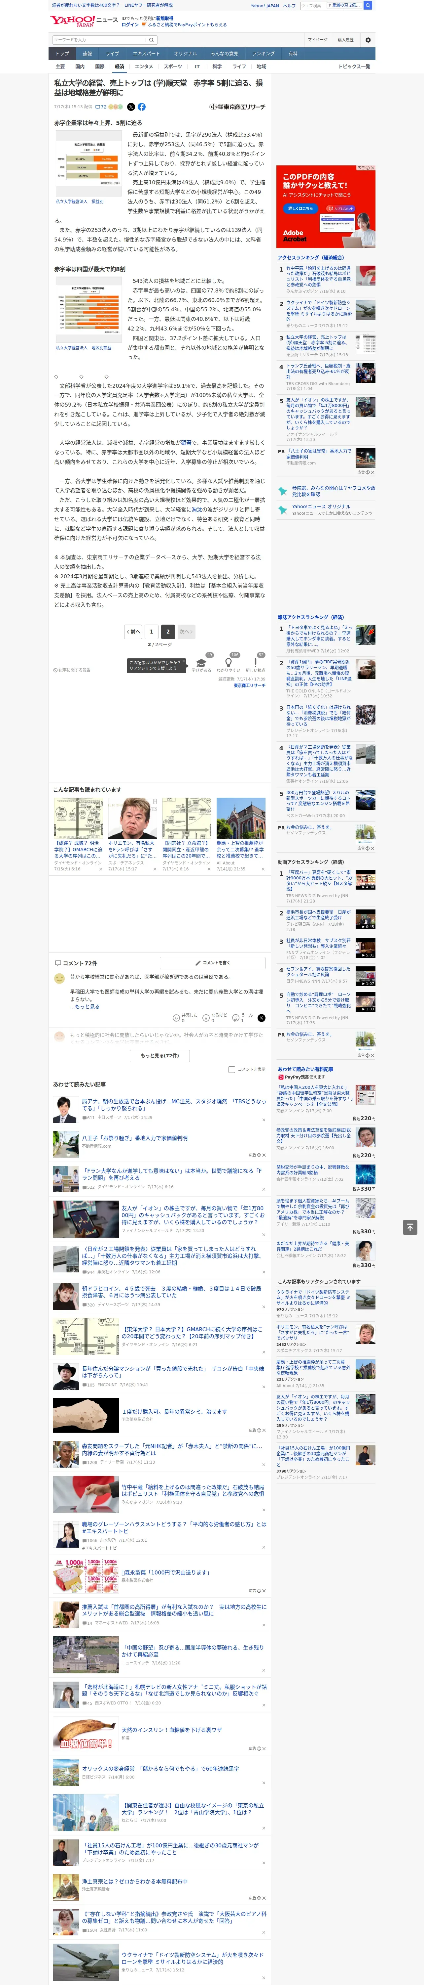Share the first comment on X
The width and height of the screenshot is (424, 1985).
tap(261, 1018)
